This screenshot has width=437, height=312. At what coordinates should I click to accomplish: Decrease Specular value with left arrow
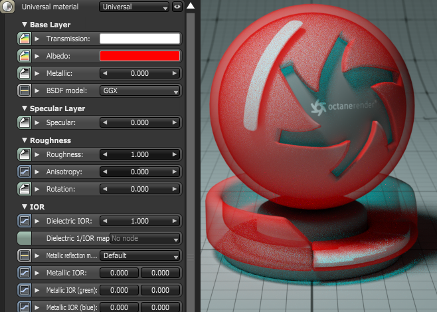pos(105,122)
